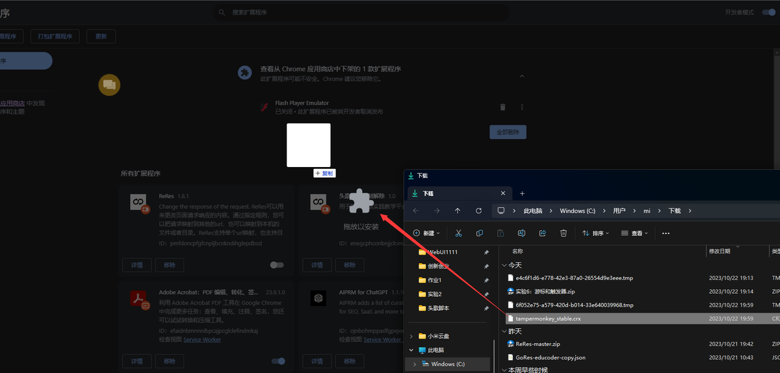Disable the Adobe Acrobat extension toggle
780x373 pixels.
pos(278,361)
